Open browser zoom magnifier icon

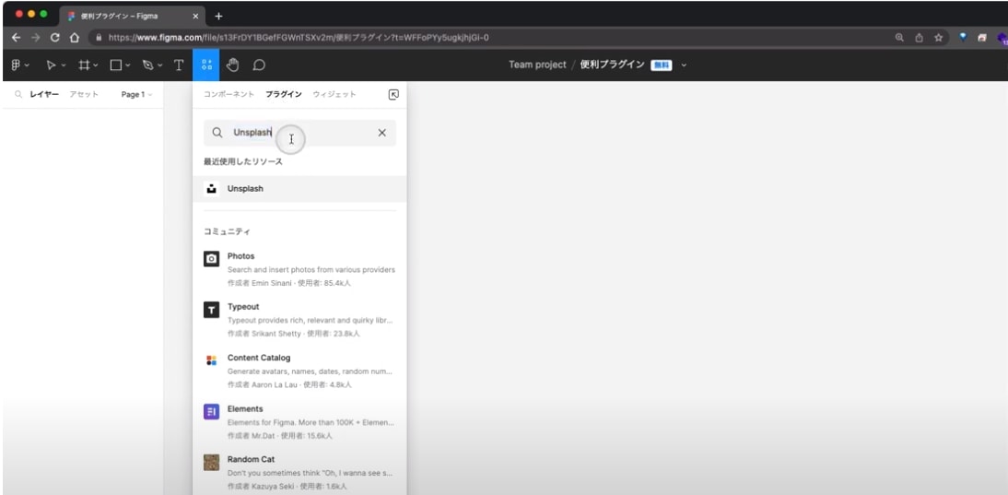900,38
